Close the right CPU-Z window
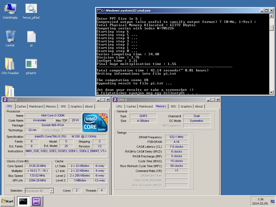The height and width of the screenshot is (207, 276). click(218, 100)
